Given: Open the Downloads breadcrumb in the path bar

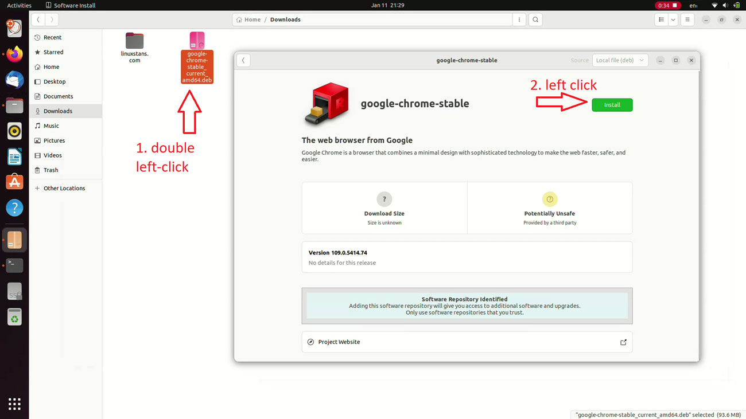Looking at the screenshot, I should pos(285,19).
